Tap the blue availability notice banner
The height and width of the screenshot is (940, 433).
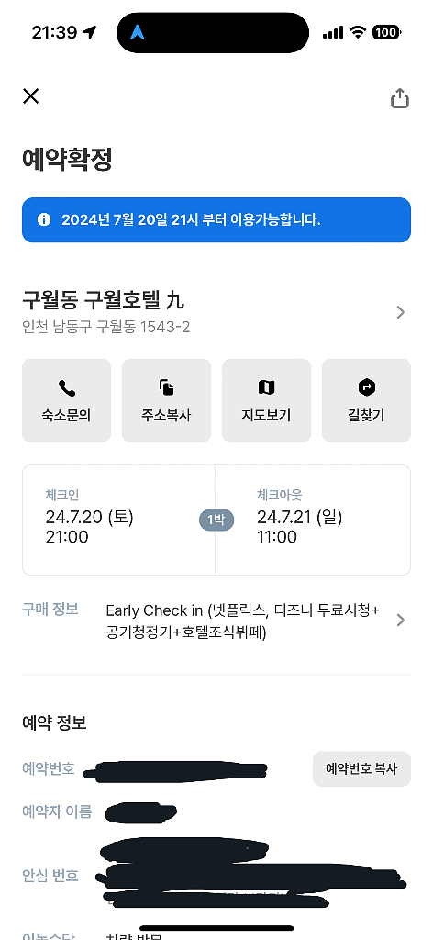click(216, 219)
